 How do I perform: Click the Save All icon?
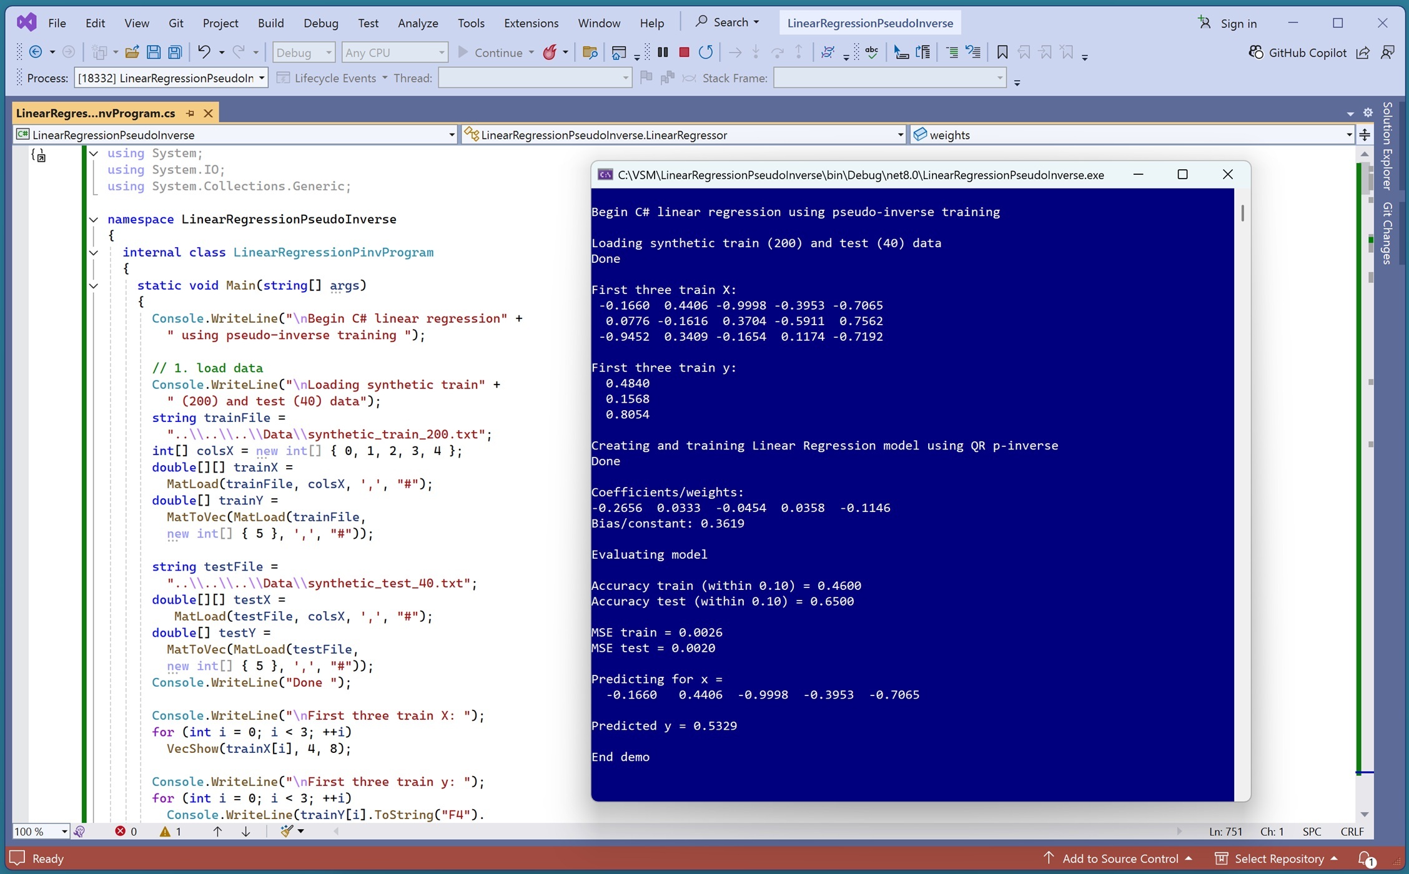(175, 52)
